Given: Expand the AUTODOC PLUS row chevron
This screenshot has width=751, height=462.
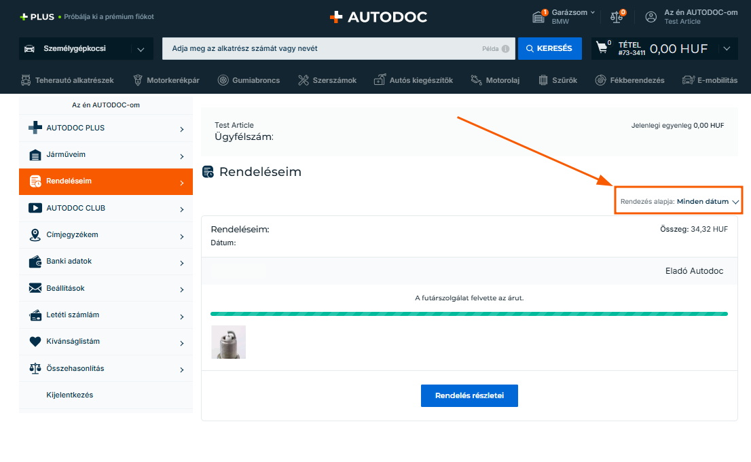Looking at the screenshot, I should 182,129.
